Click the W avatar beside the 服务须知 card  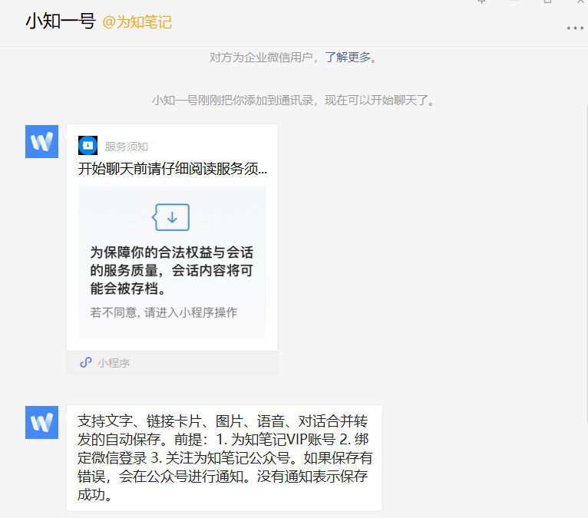tap(41, 141)
